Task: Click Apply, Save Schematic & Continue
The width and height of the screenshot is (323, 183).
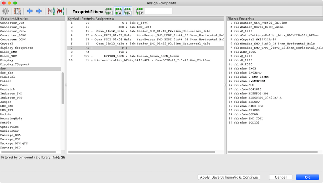Action: coord(229,177)
